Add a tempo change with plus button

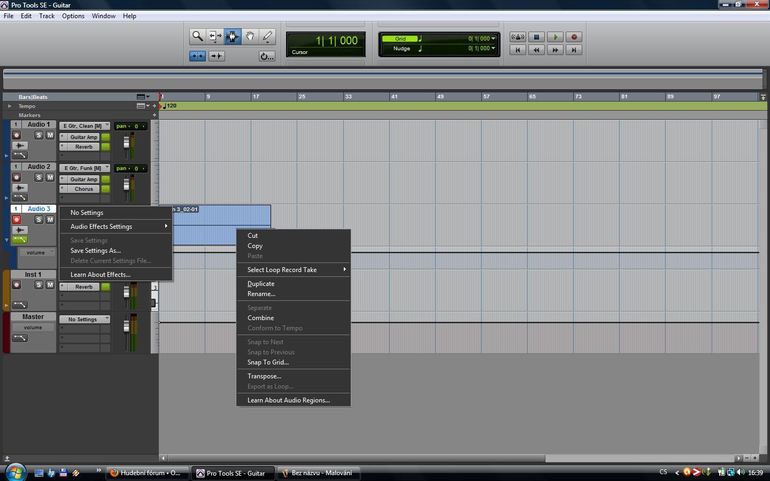click(155, 106)
